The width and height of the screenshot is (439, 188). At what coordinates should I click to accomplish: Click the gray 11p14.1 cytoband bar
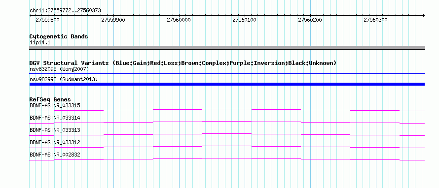click(x=227, y=48)
